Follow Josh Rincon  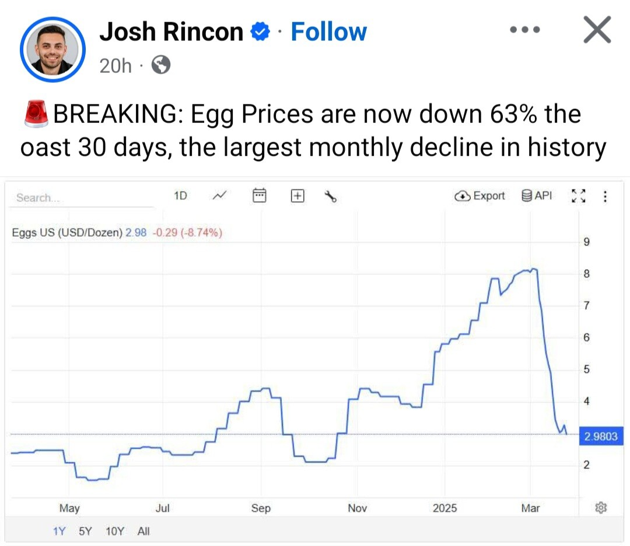328,31
